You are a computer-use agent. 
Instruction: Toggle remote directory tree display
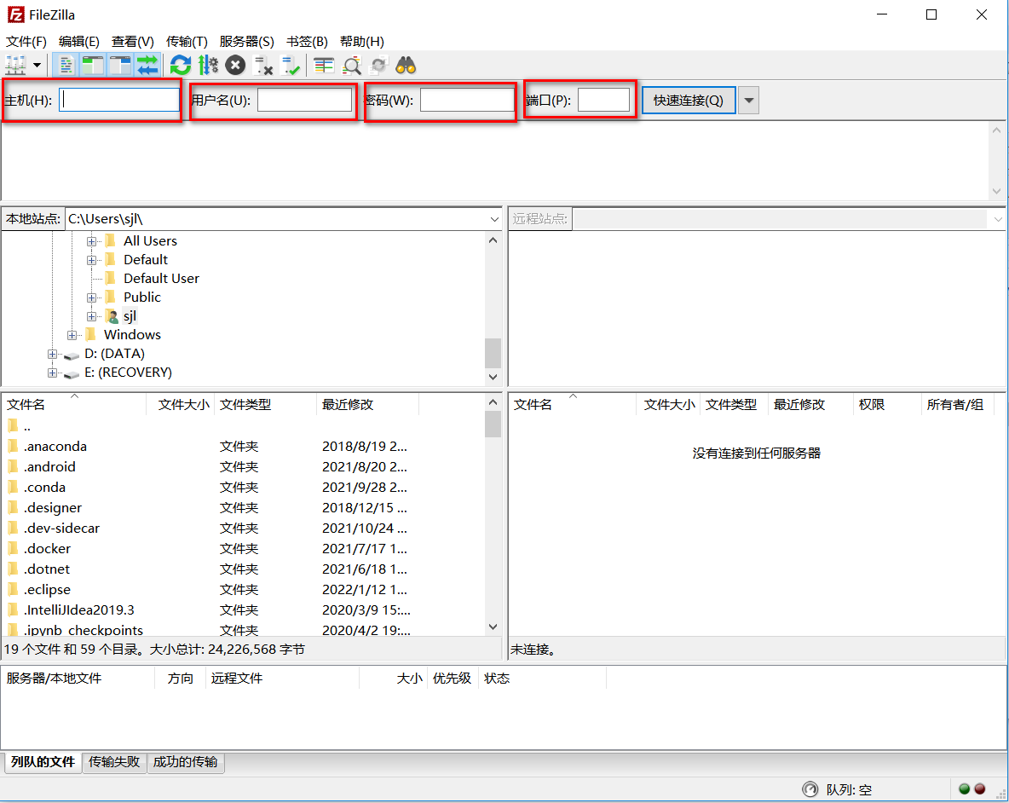pos(119,65)
